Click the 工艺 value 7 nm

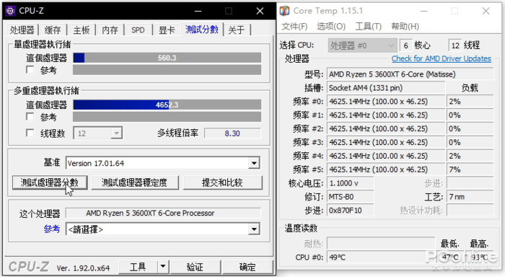(x=470, y=197)
